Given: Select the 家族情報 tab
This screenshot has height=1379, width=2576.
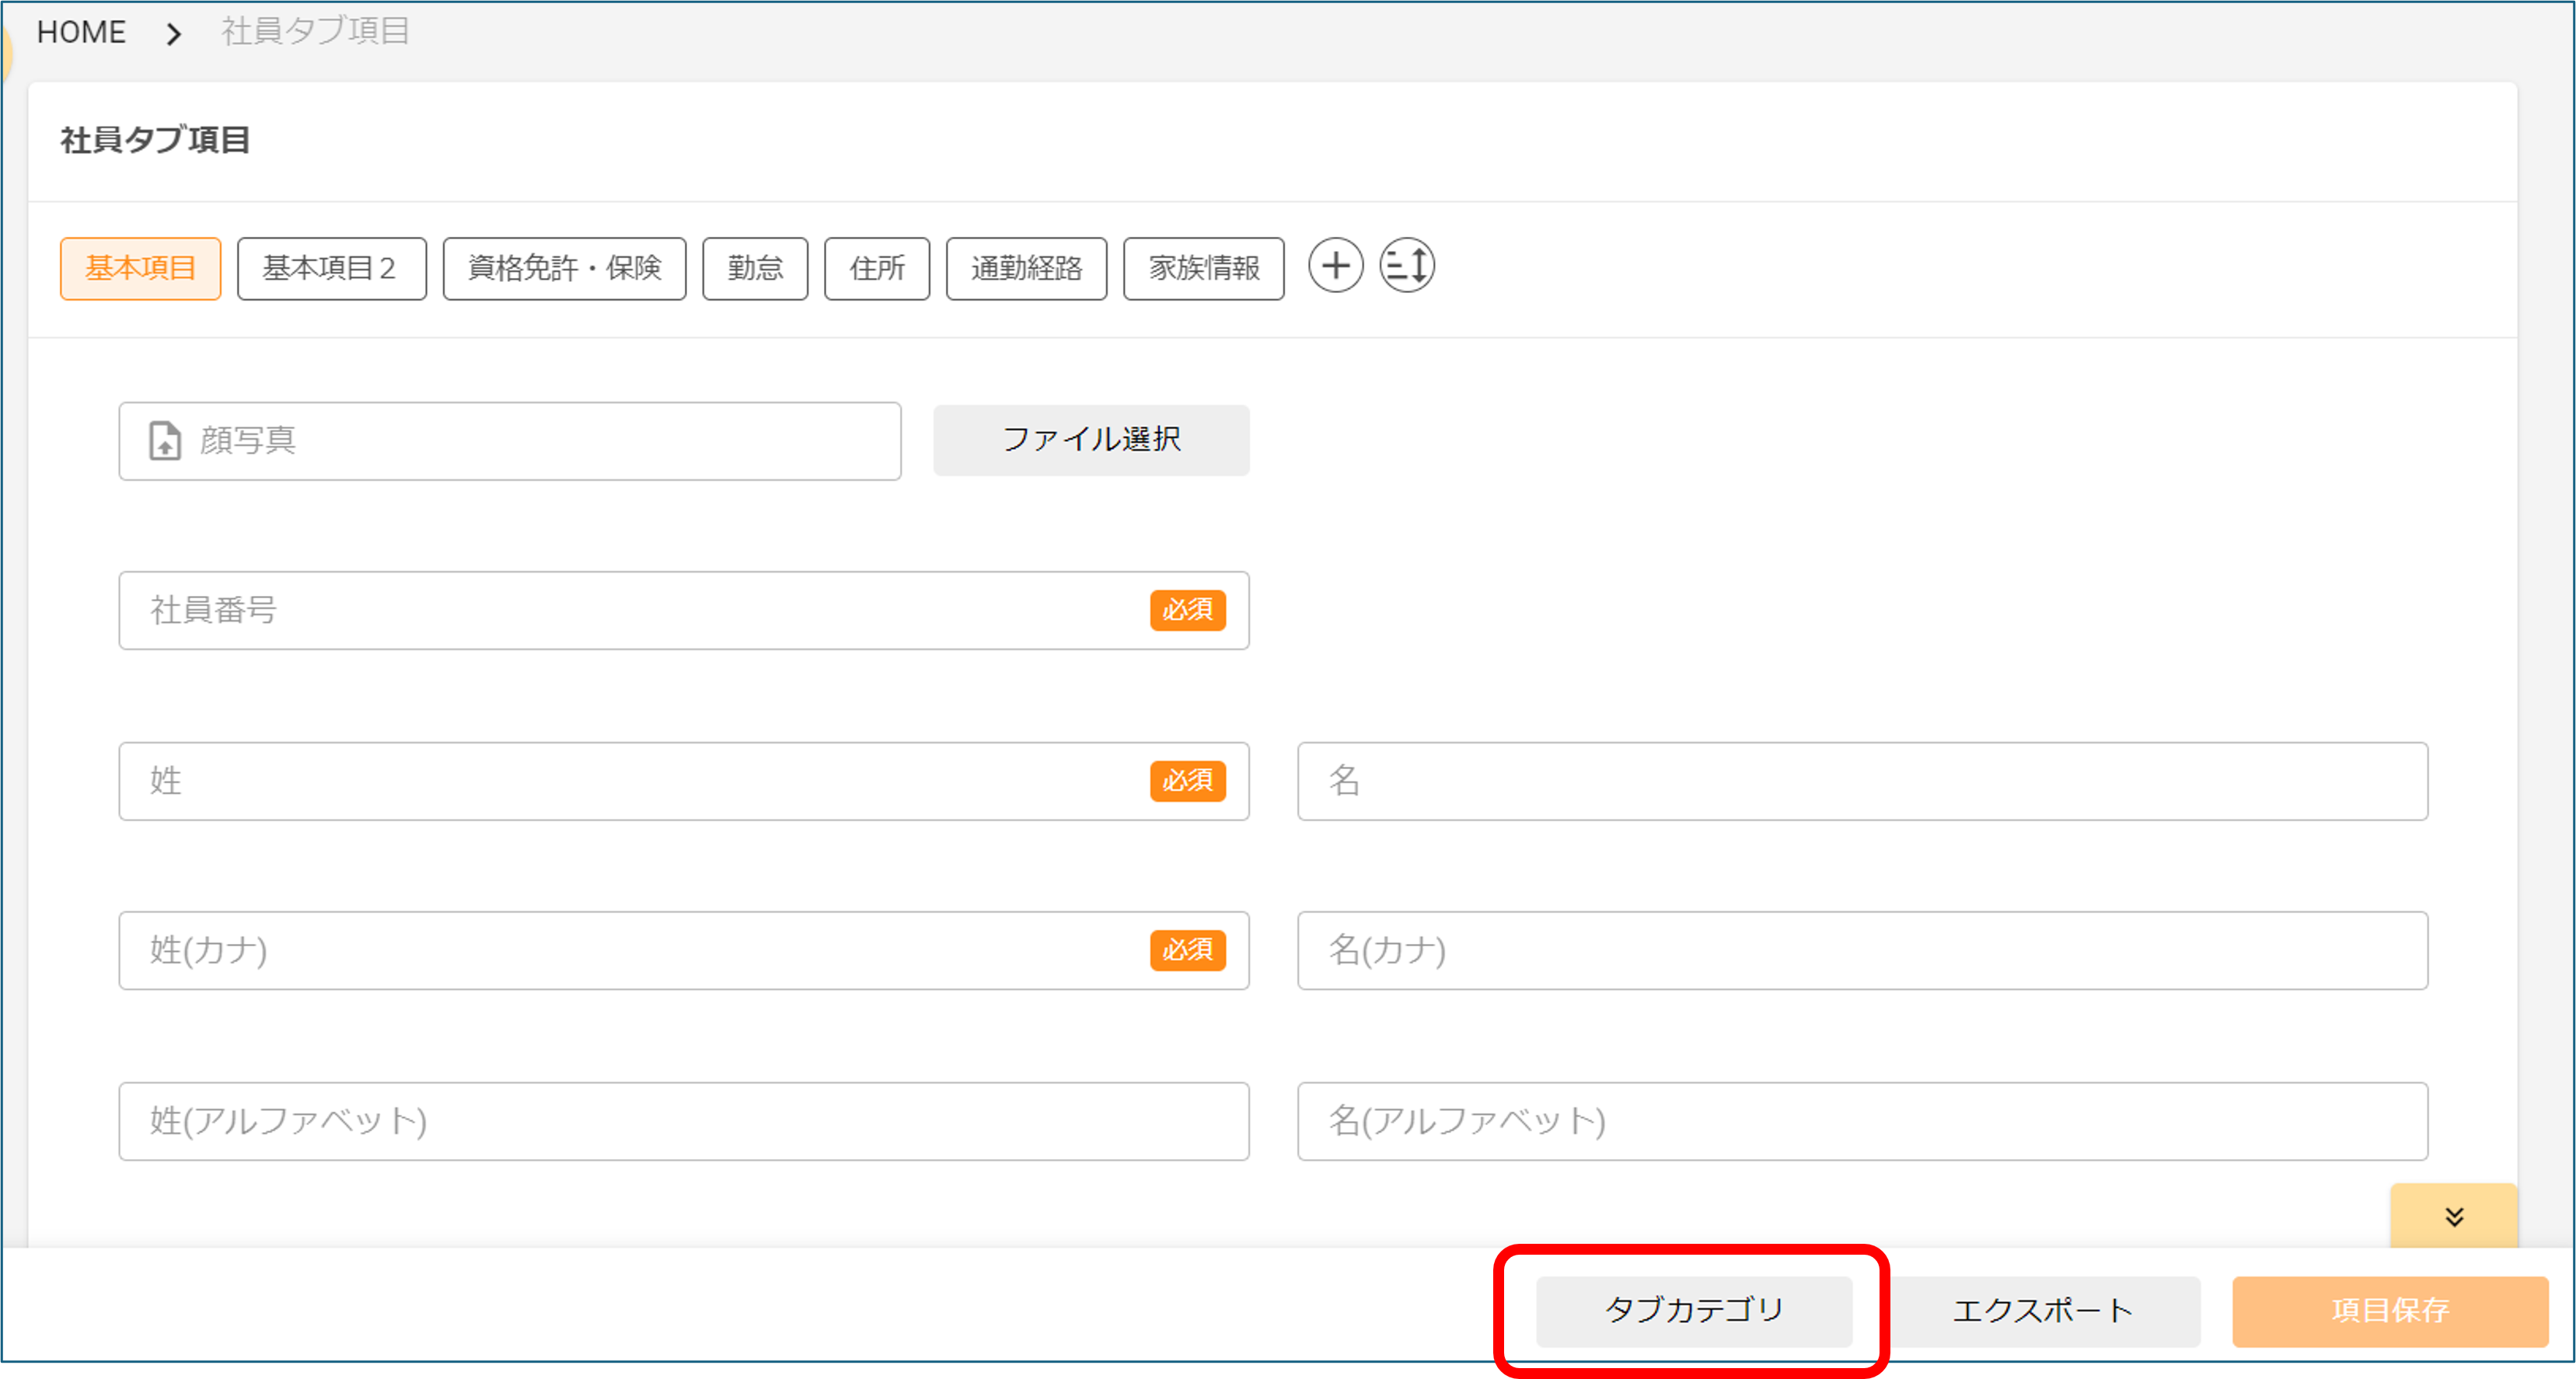Looking at the screenshot, I should [1204, 268].
